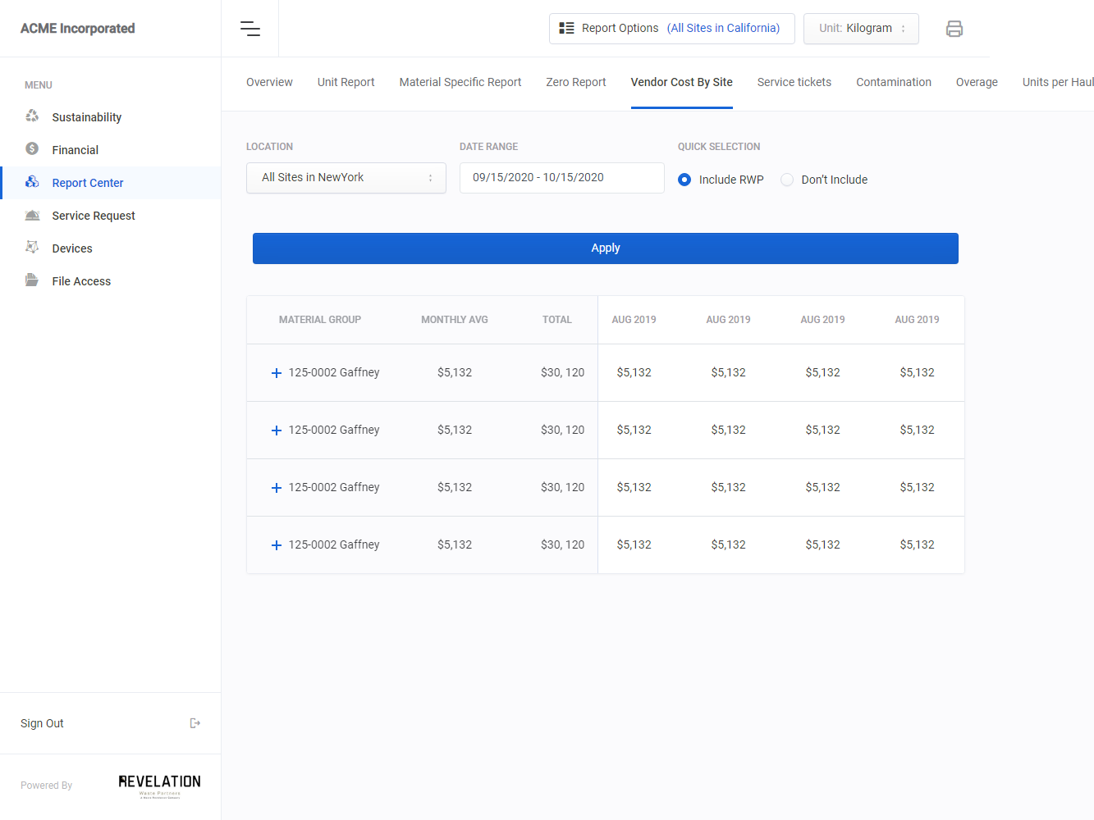The image size is (1094, 820).
Task: Click the monthly avg $5,132 in second row
Action: coord(455,430)
